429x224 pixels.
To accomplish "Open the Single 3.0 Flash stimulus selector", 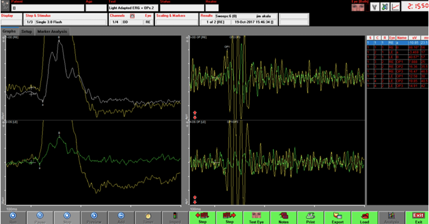I will [x=66, y=22].
